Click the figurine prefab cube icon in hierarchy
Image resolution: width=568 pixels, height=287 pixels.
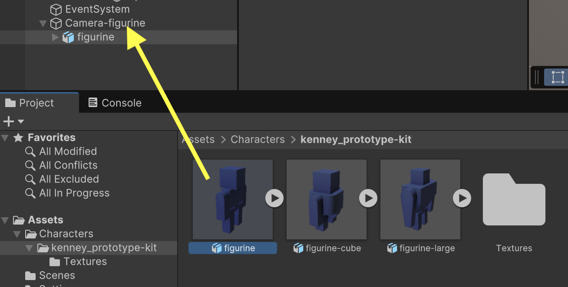click(x=68, y=37)
